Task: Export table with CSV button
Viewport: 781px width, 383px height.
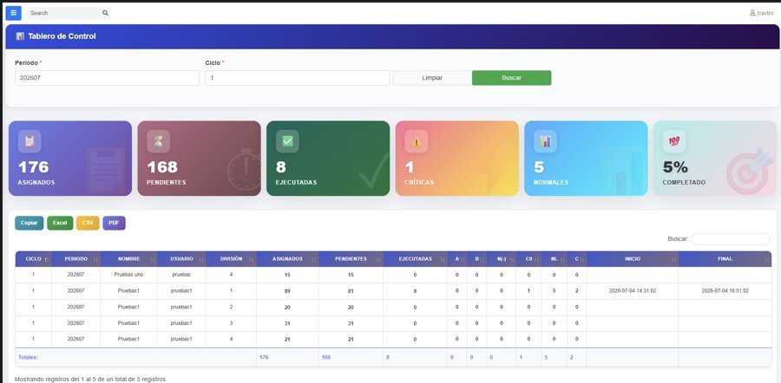Action: point(88,223)
